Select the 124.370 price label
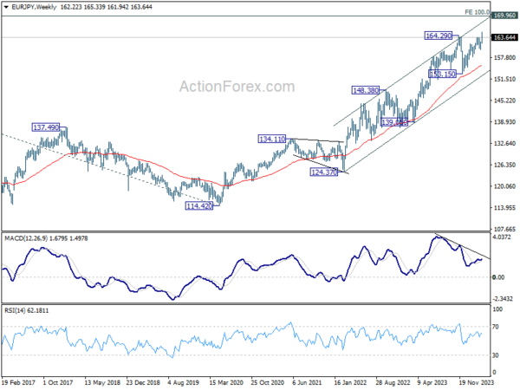The image size is (520, 390). tap(324, 172)
